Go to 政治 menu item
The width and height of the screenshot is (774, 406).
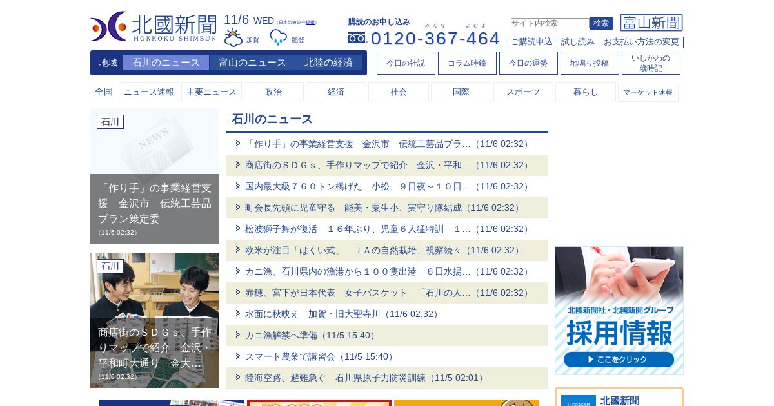(273, 92)
